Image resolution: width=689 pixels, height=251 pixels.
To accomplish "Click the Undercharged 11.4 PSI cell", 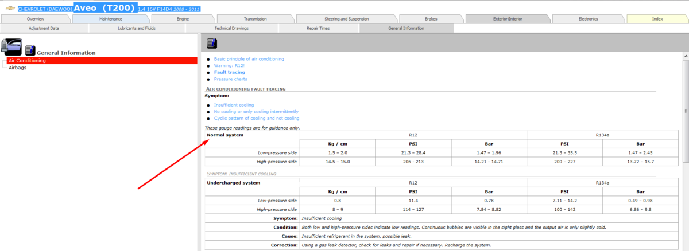I will (413, 201).
